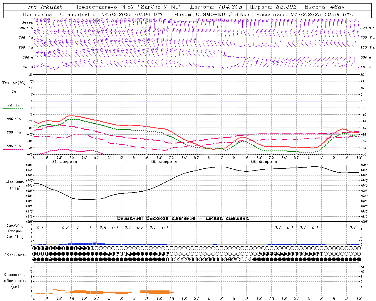The width and height of the screenshot is (376, 301).
Task: Select the 06 февраля date label
Action: (264, 162)
